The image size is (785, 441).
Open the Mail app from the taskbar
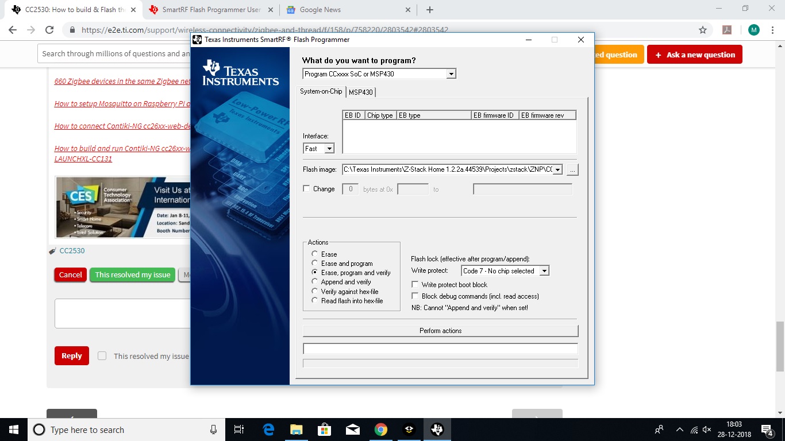352,430
